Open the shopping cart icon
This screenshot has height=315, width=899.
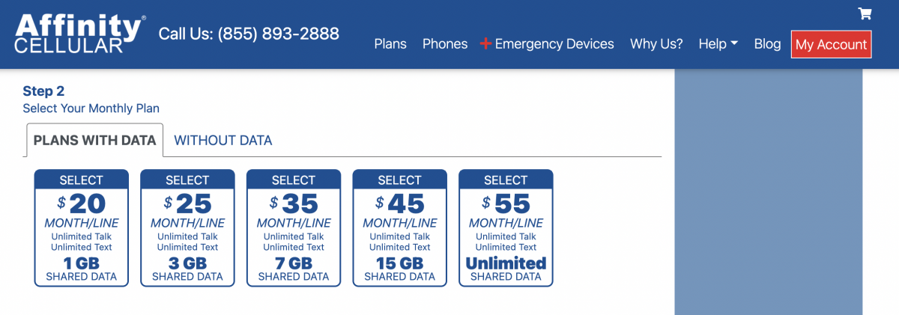(x=865, y=13)
